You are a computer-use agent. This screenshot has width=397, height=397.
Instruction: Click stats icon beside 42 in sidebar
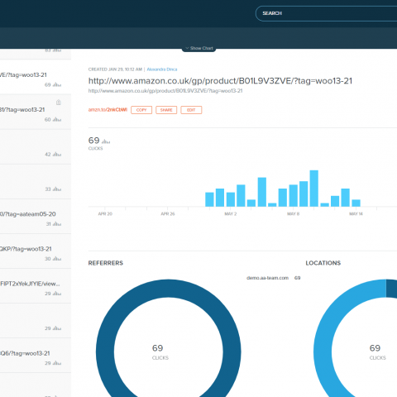pyautogui.click(x=57, y=155)
